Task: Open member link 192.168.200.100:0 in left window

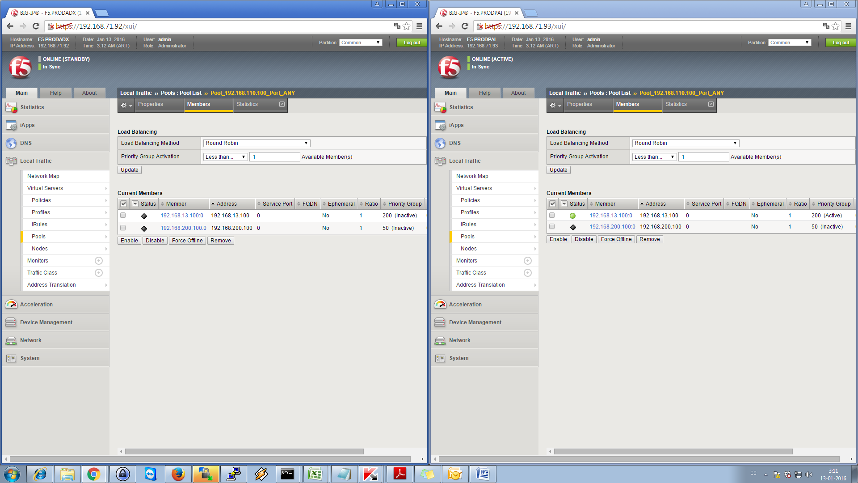Action: (x=183, y=228)
